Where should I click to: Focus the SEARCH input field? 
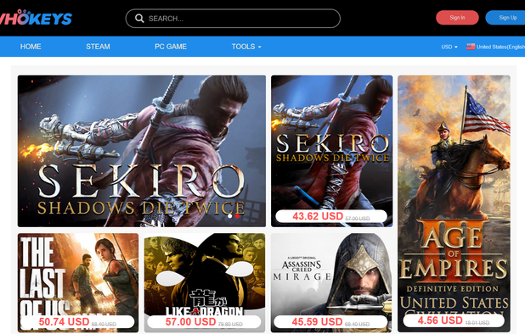pos(233,19)
